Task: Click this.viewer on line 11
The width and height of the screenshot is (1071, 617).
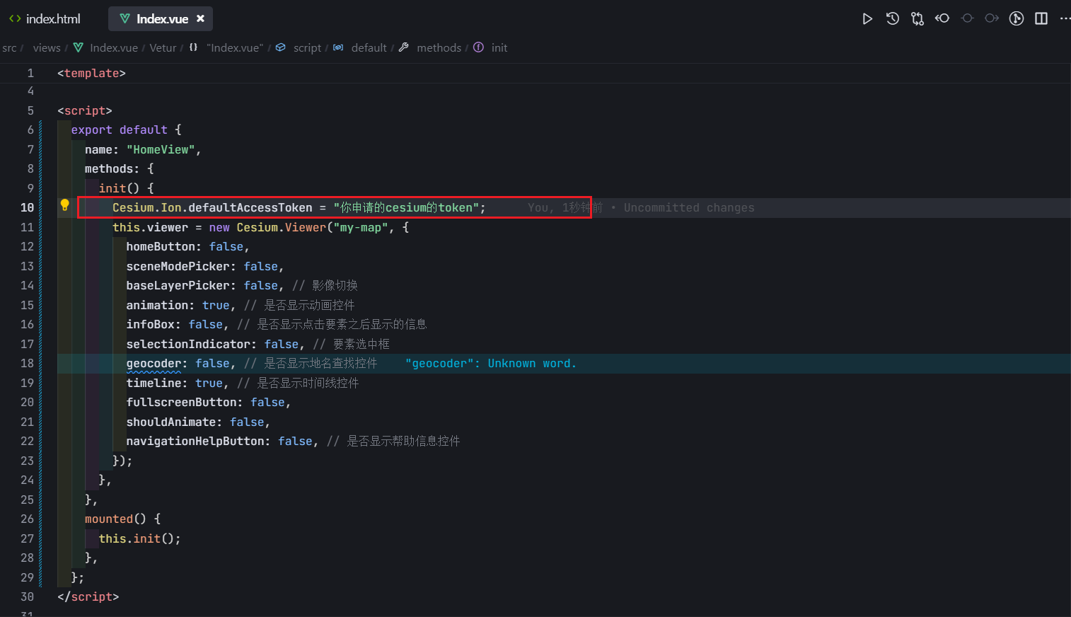Action: 150,228
